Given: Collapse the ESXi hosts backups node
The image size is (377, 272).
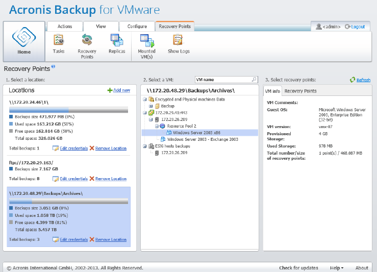Looking at the screenshot, I should click(x=145, y=145).
